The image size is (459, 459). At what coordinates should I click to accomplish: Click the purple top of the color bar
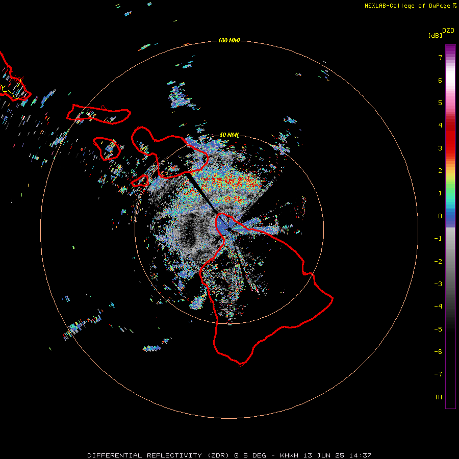[450, 50]
